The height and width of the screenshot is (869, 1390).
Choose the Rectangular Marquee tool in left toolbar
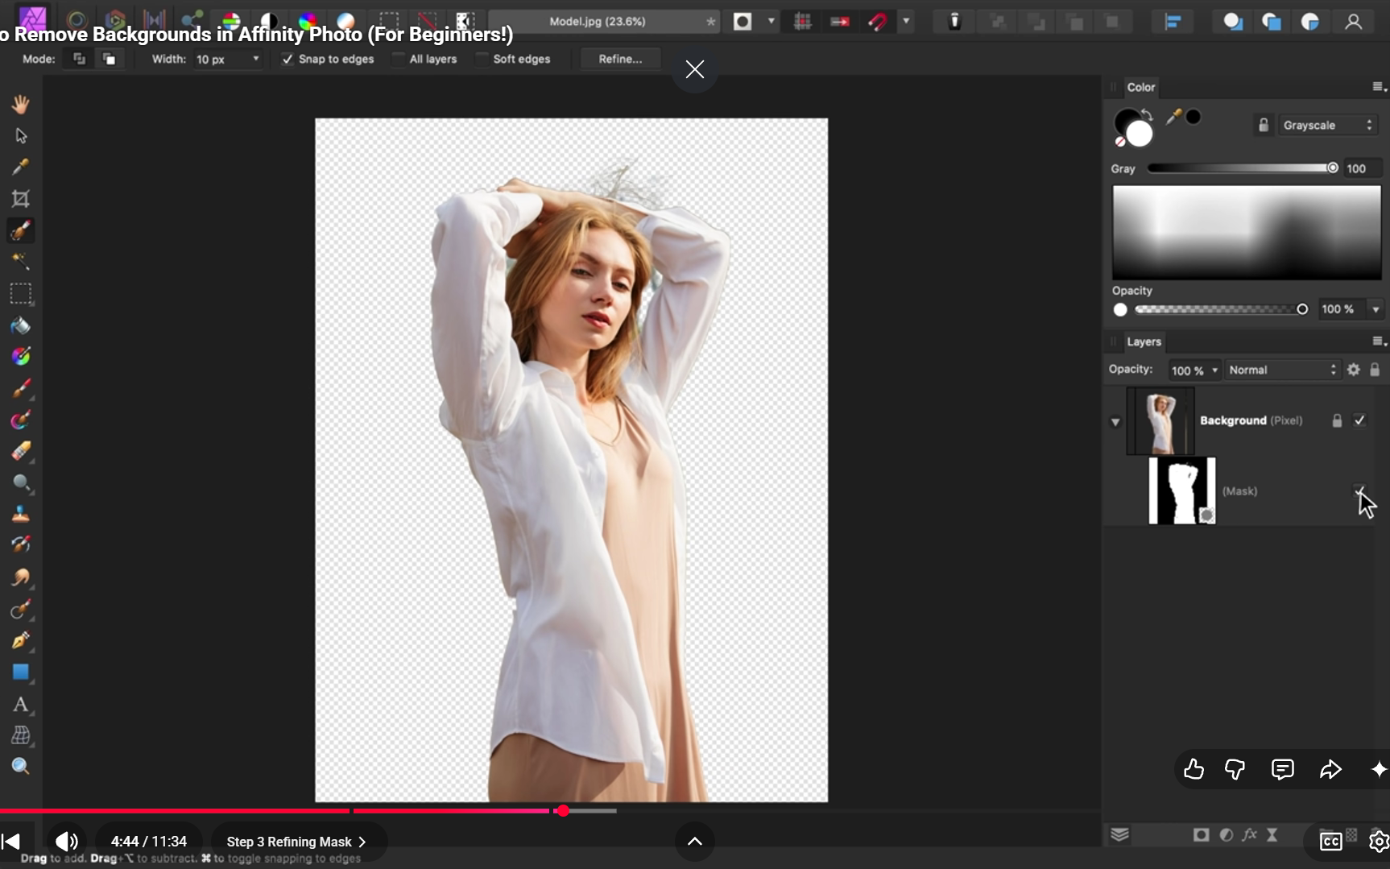tap(21, 293)
